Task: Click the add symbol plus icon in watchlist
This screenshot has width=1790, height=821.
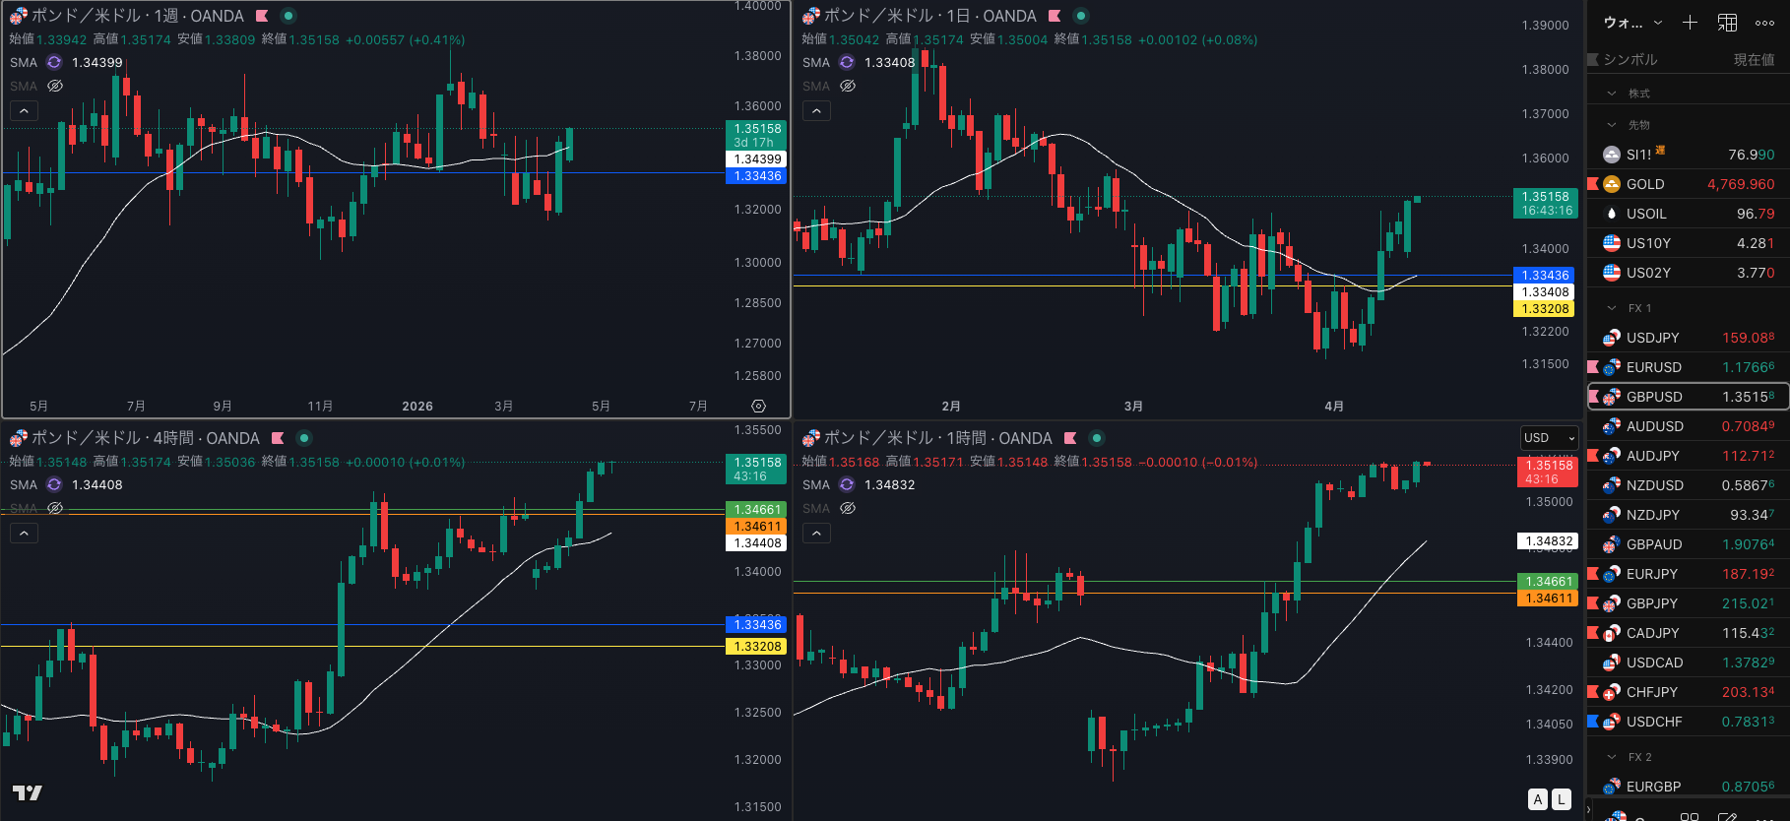Action: pos(1690,22)
